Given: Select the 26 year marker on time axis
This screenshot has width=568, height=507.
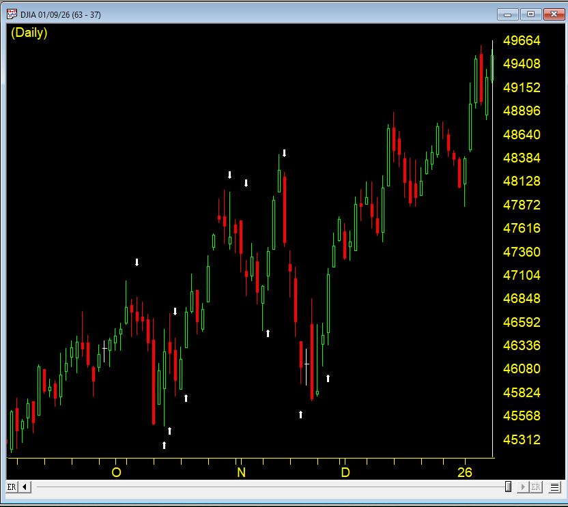Looking at the screenshot, I should point(465,472).
